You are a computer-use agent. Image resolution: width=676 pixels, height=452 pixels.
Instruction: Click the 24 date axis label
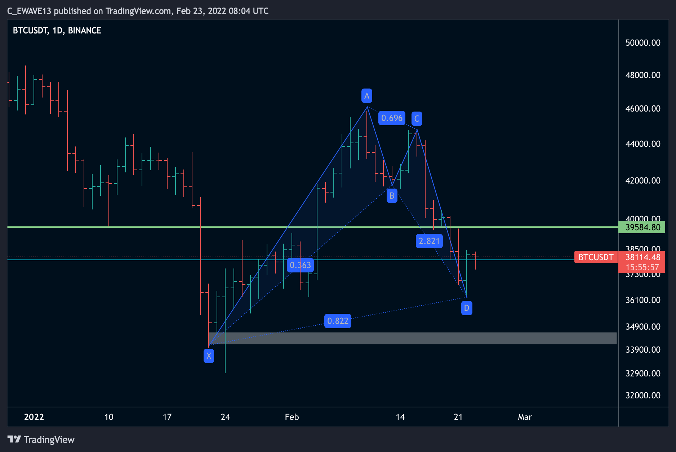coord(225,417)
